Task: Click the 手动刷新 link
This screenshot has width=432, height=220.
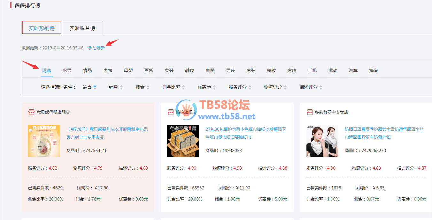Action: pyautogui.click(x=96, y=48)
